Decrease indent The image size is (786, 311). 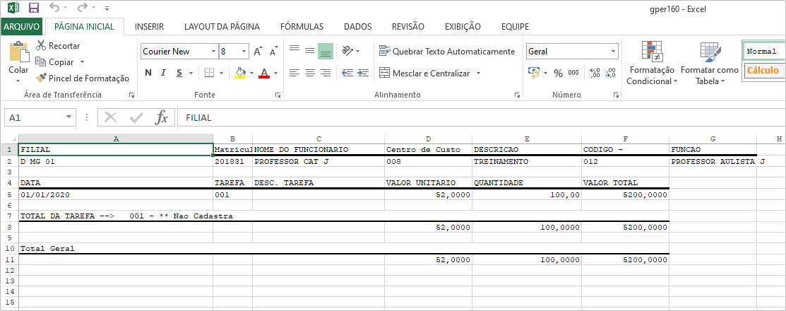point(347,74)
